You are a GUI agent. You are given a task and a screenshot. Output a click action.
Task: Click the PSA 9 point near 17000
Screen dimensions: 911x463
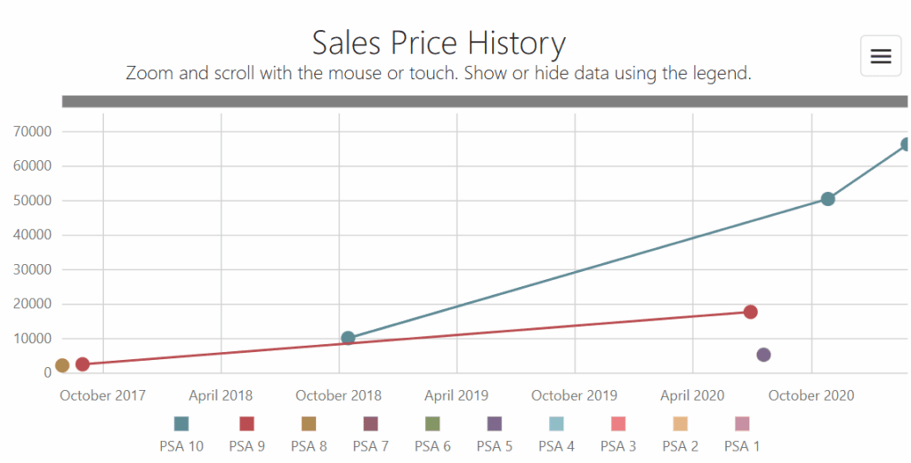[x=751, y=312]
